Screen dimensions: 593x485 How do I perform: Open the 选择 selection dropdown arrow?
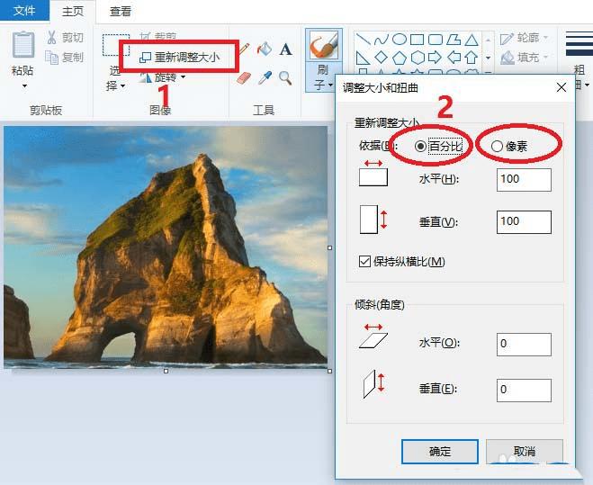123,86
